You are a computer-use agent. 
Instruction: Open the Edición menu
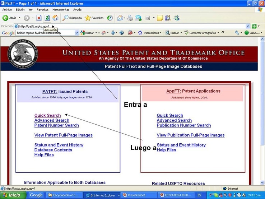[20, 10]
